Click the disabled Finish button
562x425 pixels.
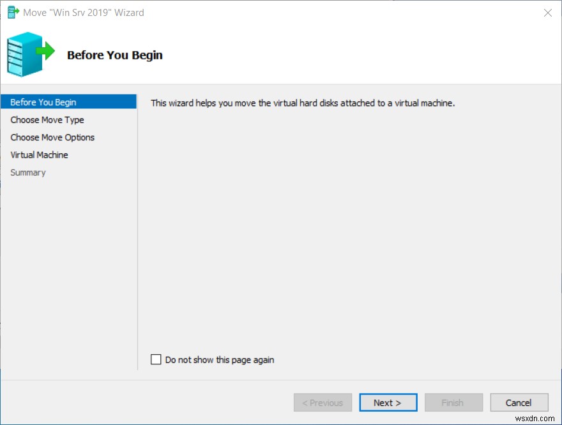click(x=453, y=402)
